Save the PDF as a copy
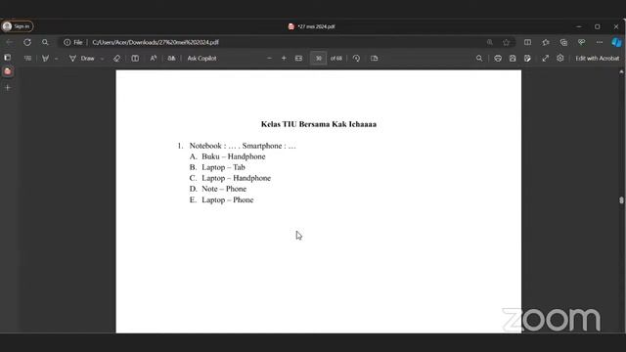This screenshot has width=626, height=352. tap(527, 59)
